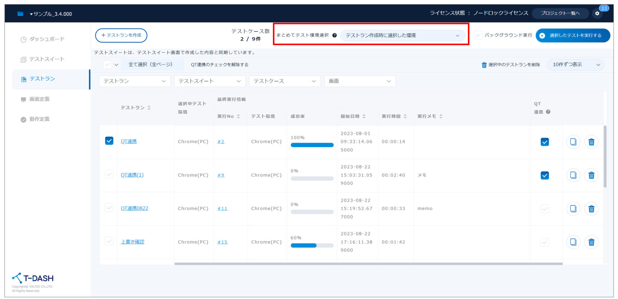618x299 pixels.
Task: Click the テストランを作成 button
Action: point(121,35)
